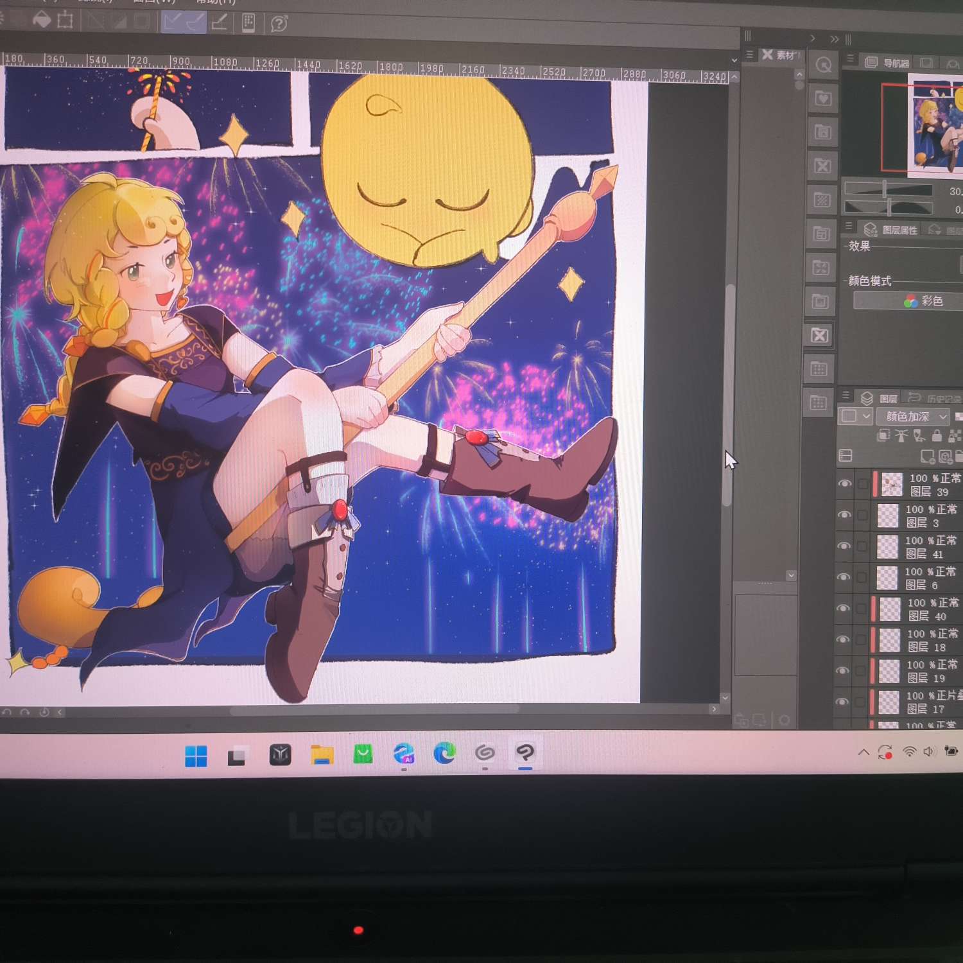The width and height of the screenshot is (963, 963).
Task: Switch to the 图层 tab
Action: [879, 399]
